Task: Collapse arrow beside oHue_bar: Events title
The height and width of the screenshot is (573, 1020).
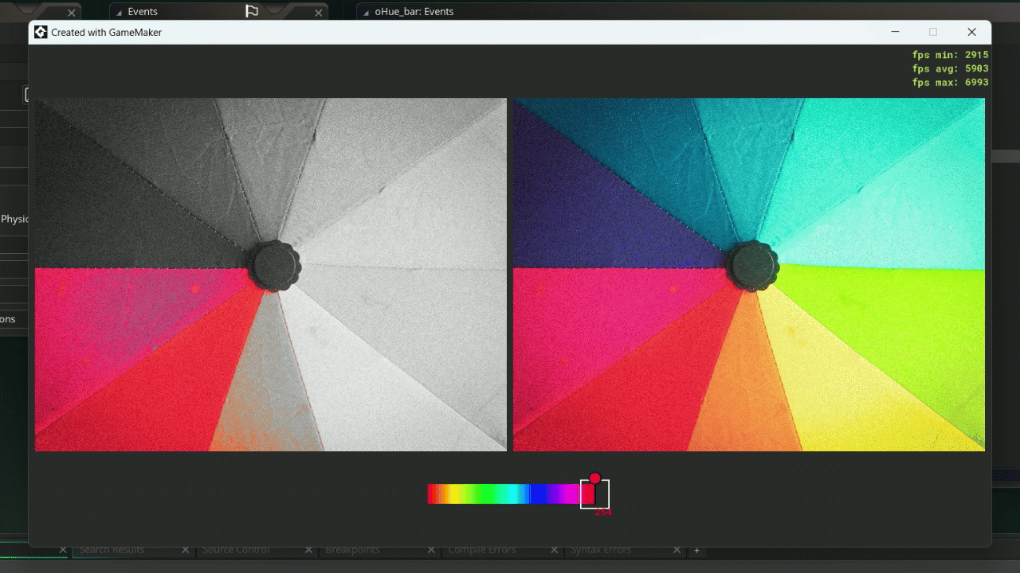Action: click(366, 13)
